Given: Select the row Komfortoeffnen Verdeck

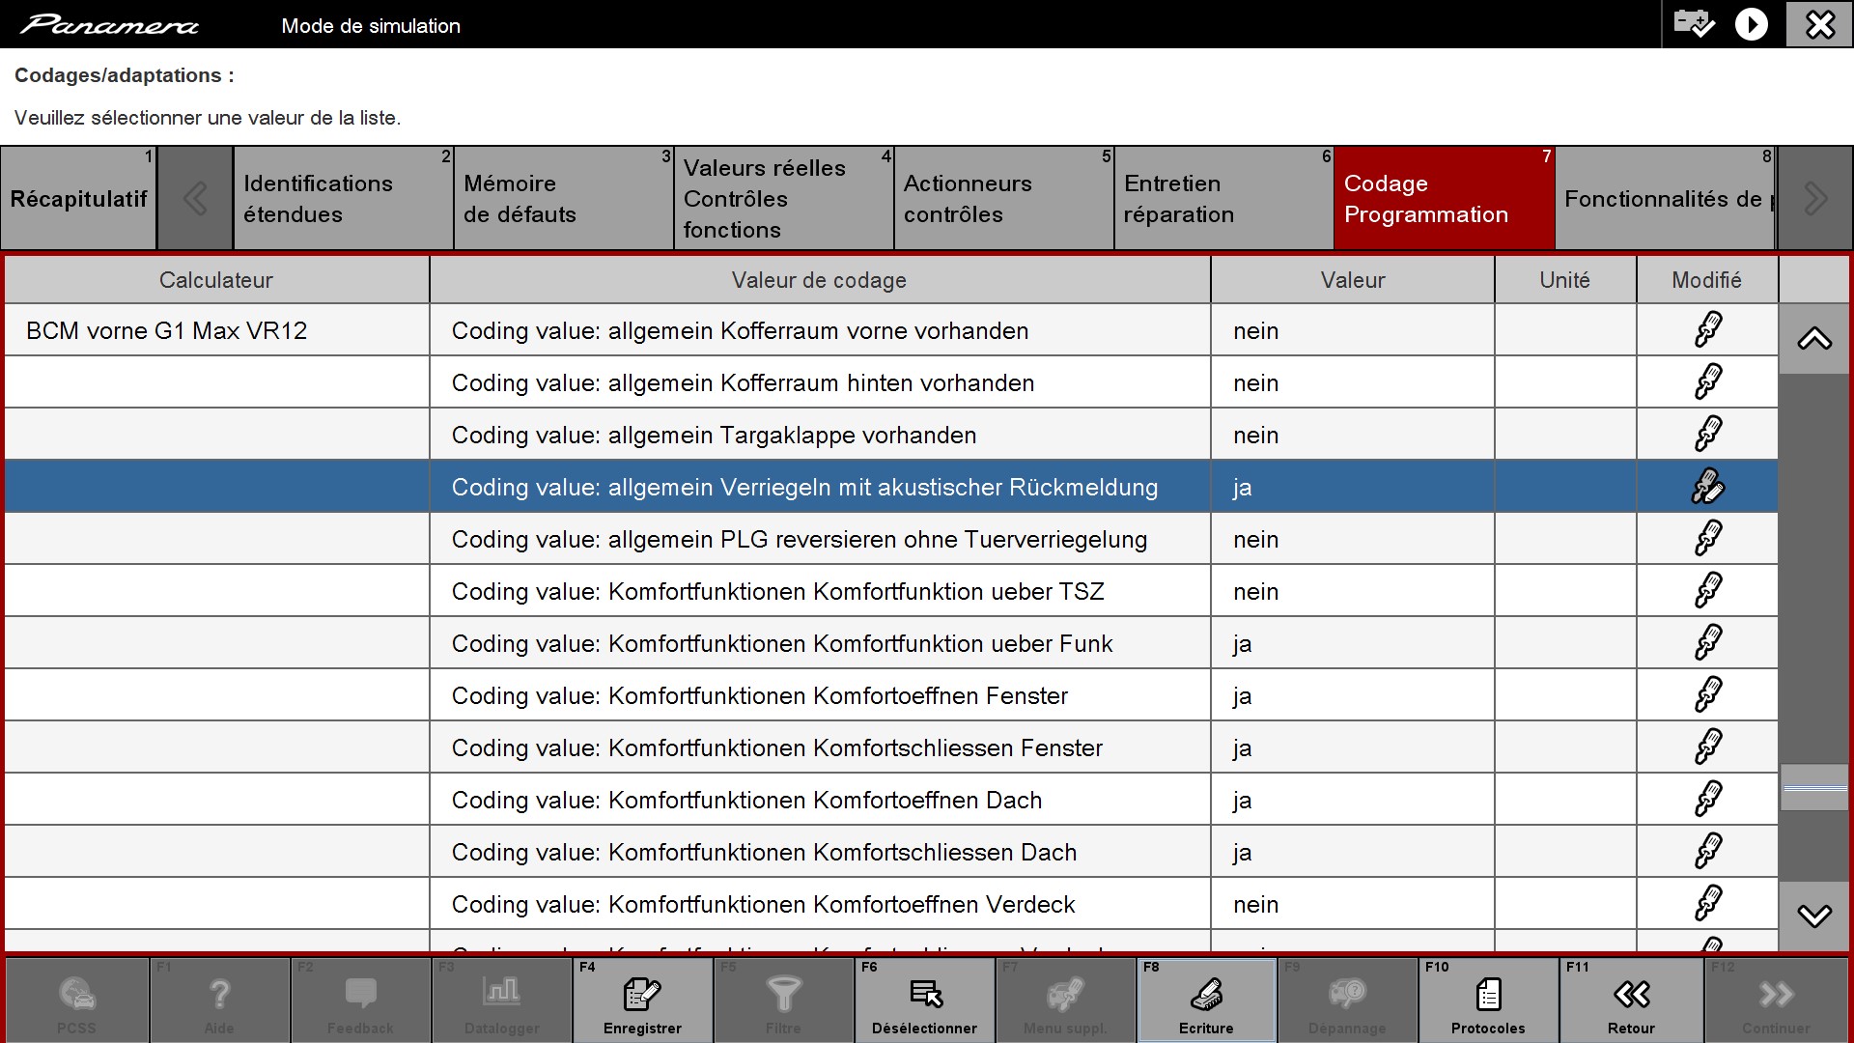Looking at the screenshot, I should coord(891,904).
